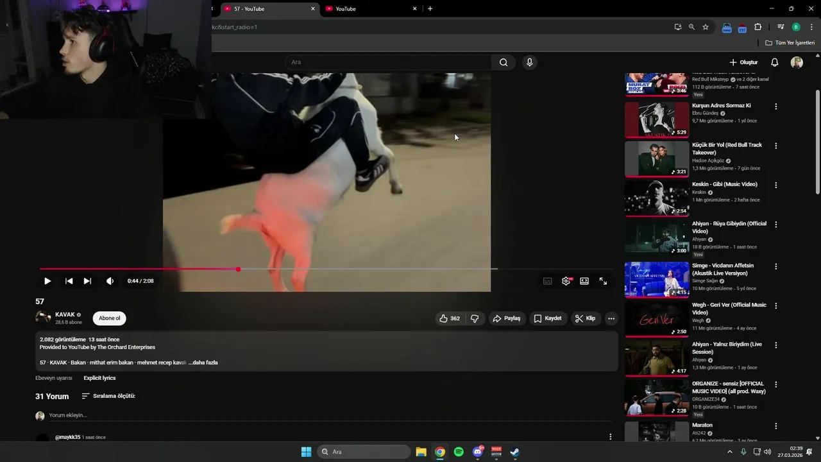
Task: Click the install app icon in address bar
Action: 678,27
